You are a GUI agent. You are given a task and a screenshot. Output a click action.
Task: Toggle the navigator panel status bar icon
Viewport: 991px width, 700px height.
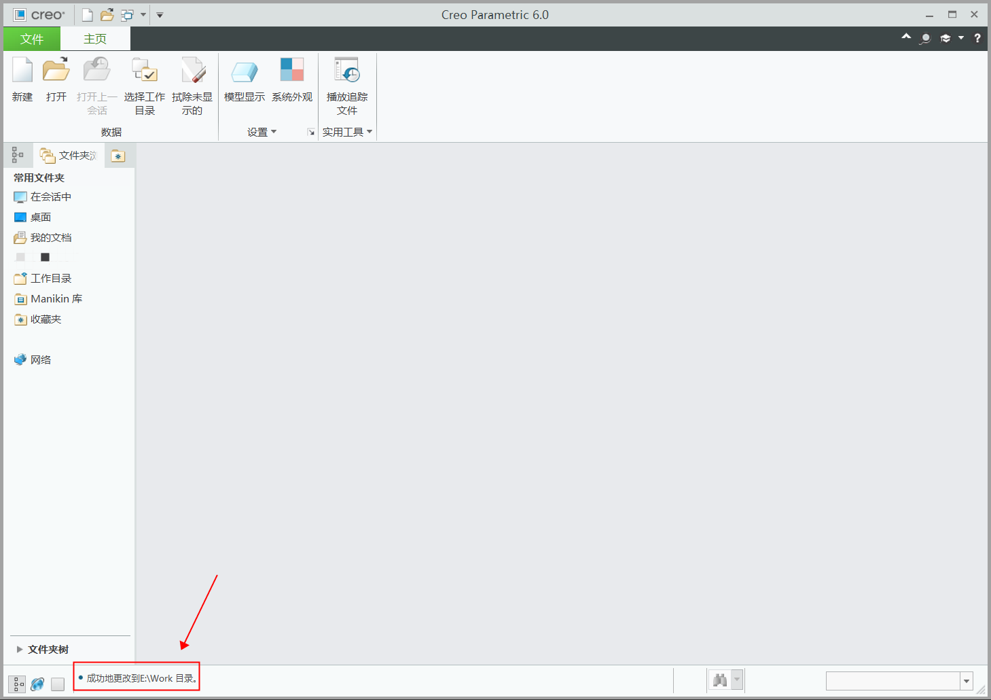point(18,684)
